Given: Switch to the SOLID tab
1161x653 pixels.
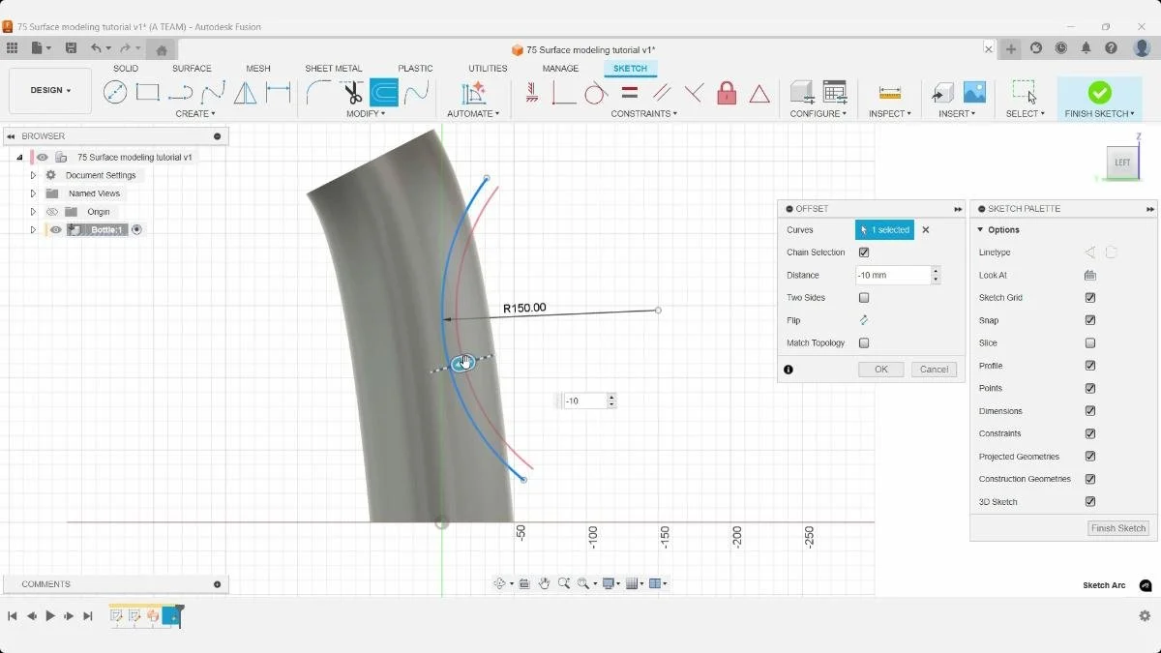Looking at the screenshot, I should (x=126, y=69).
